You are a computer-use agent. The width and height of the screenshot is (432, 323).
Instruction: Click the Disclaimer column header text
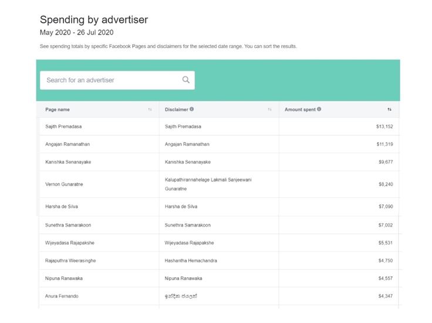pos(176,109)
